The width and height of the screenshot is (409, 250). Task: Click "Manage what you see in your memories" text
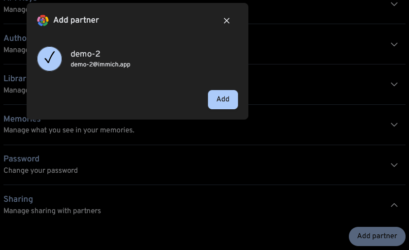pyautogui.click(x=69, y=130)
